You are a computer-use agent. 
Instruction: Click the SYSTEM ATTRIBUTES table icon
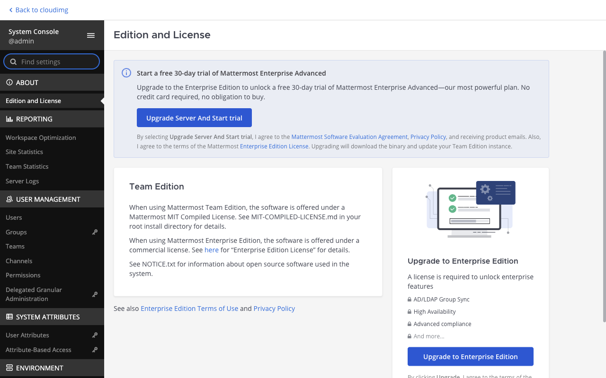9,317
